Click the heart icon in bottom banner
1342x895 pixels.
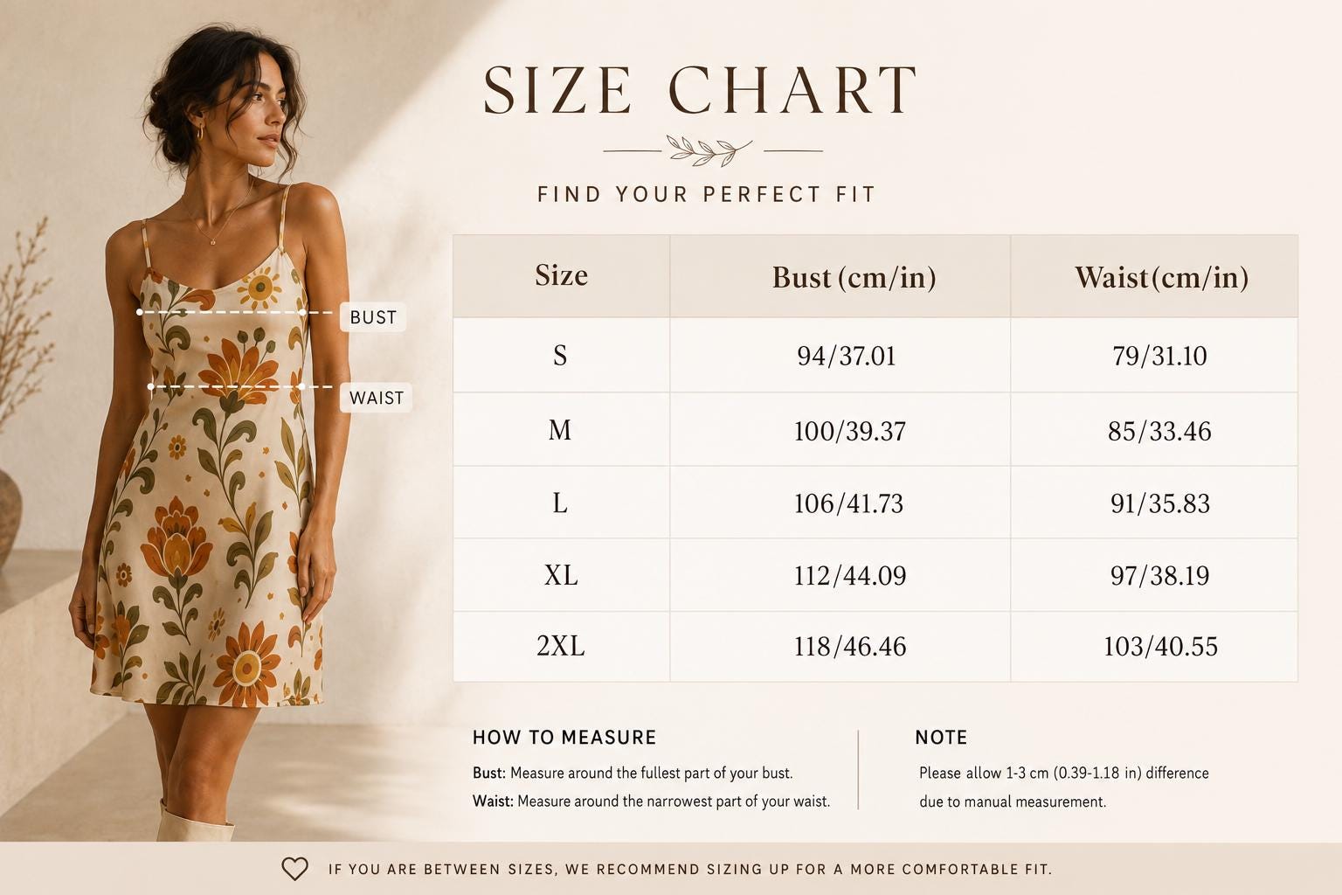(295, 869)
